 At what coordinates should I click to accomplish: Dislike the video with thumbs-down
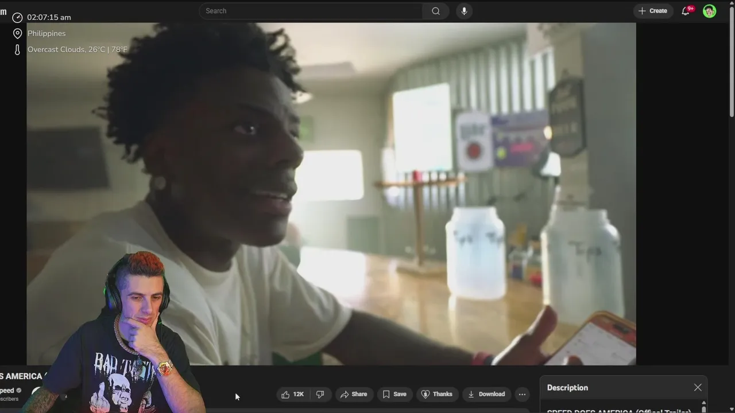[x=320, y=394]
